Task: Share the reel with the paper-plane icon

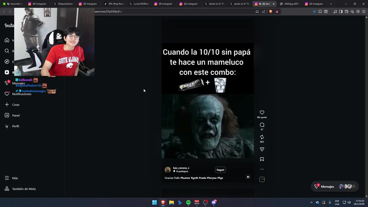Action: click(262, 149)
